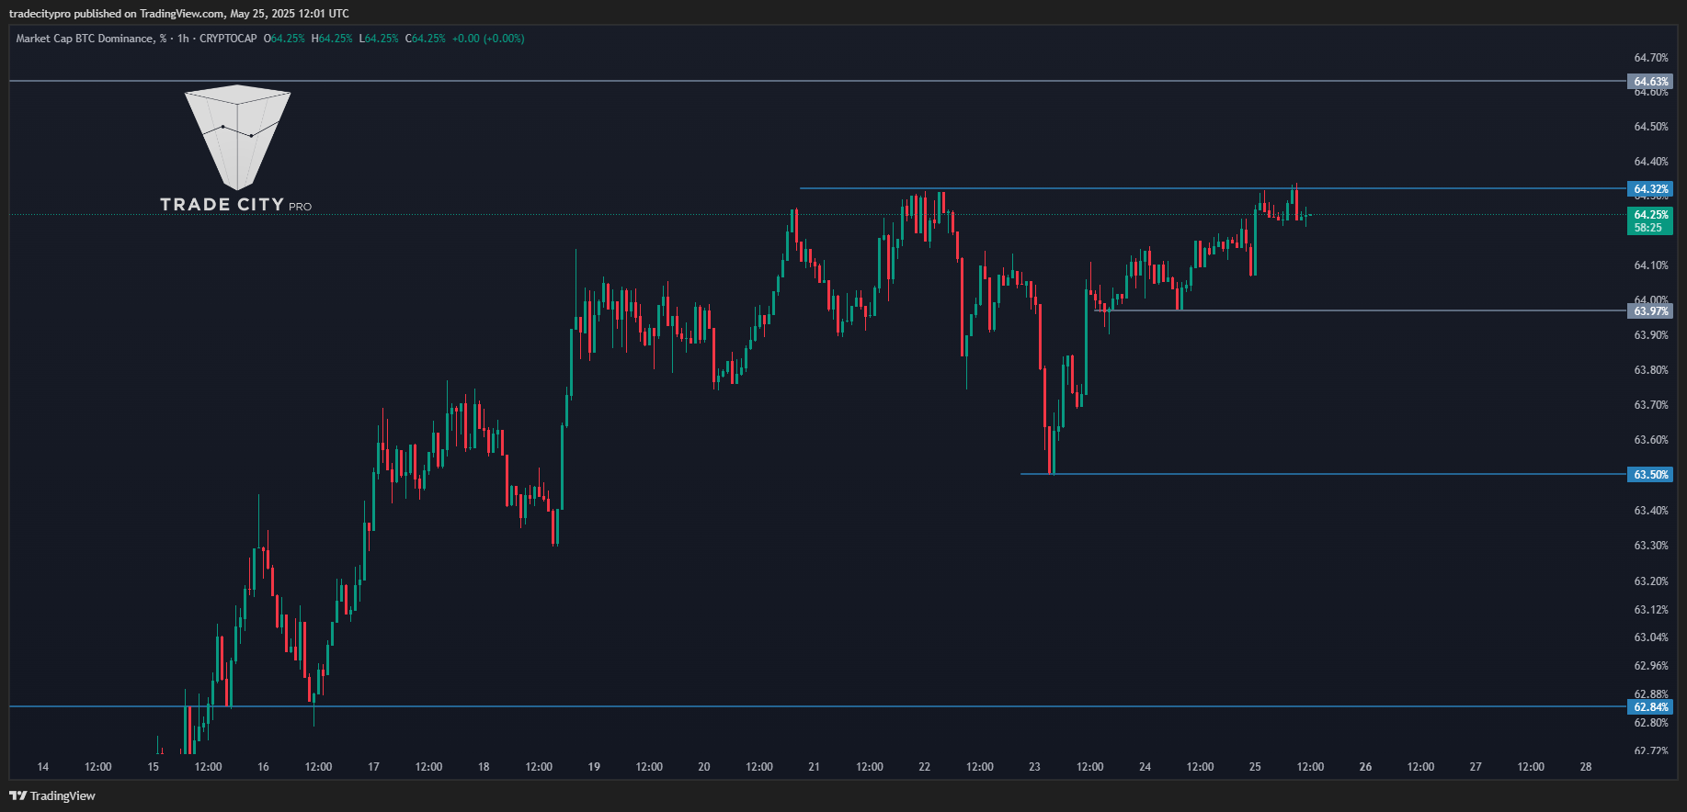Click date 20 on the time axis
Screen dimensions: 1687x812
coord(704,766)
